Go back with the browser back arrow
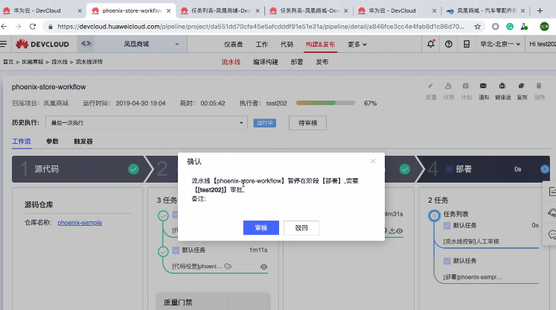Image resolution: width=556 pixels, height=310 pixels. click(x=4, y=26)
